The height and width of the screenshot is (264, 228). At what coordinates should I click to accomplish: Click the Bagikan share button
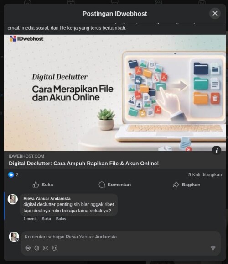pos(187,185)
